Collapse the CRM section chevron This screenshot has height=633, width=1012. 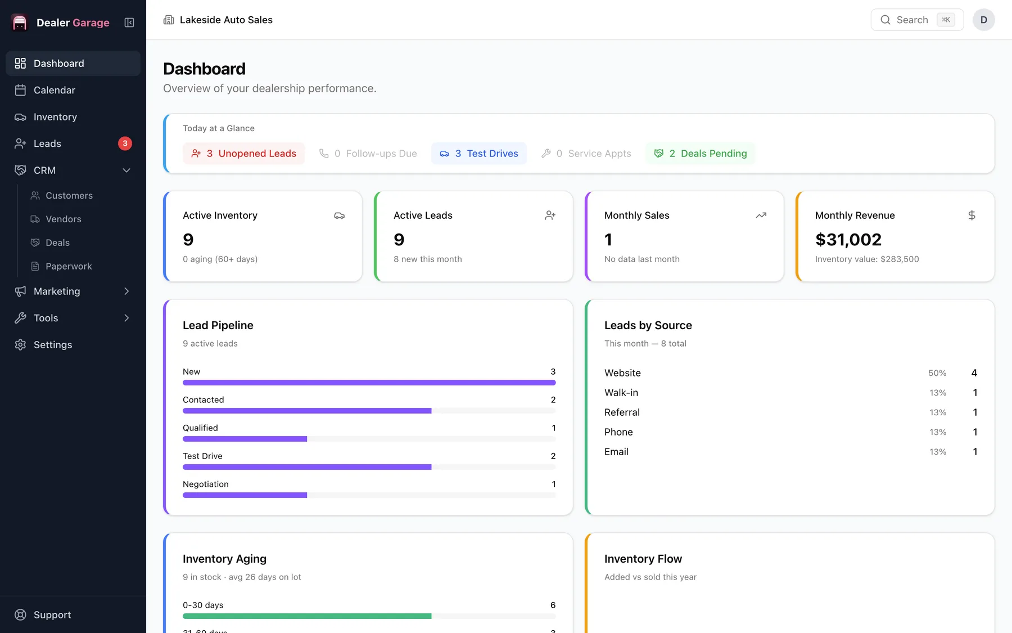pyautogui.click(x=126, y=170)
